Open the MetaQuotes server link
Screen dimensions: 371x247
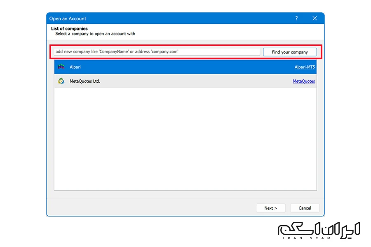(x=304, y=82)
